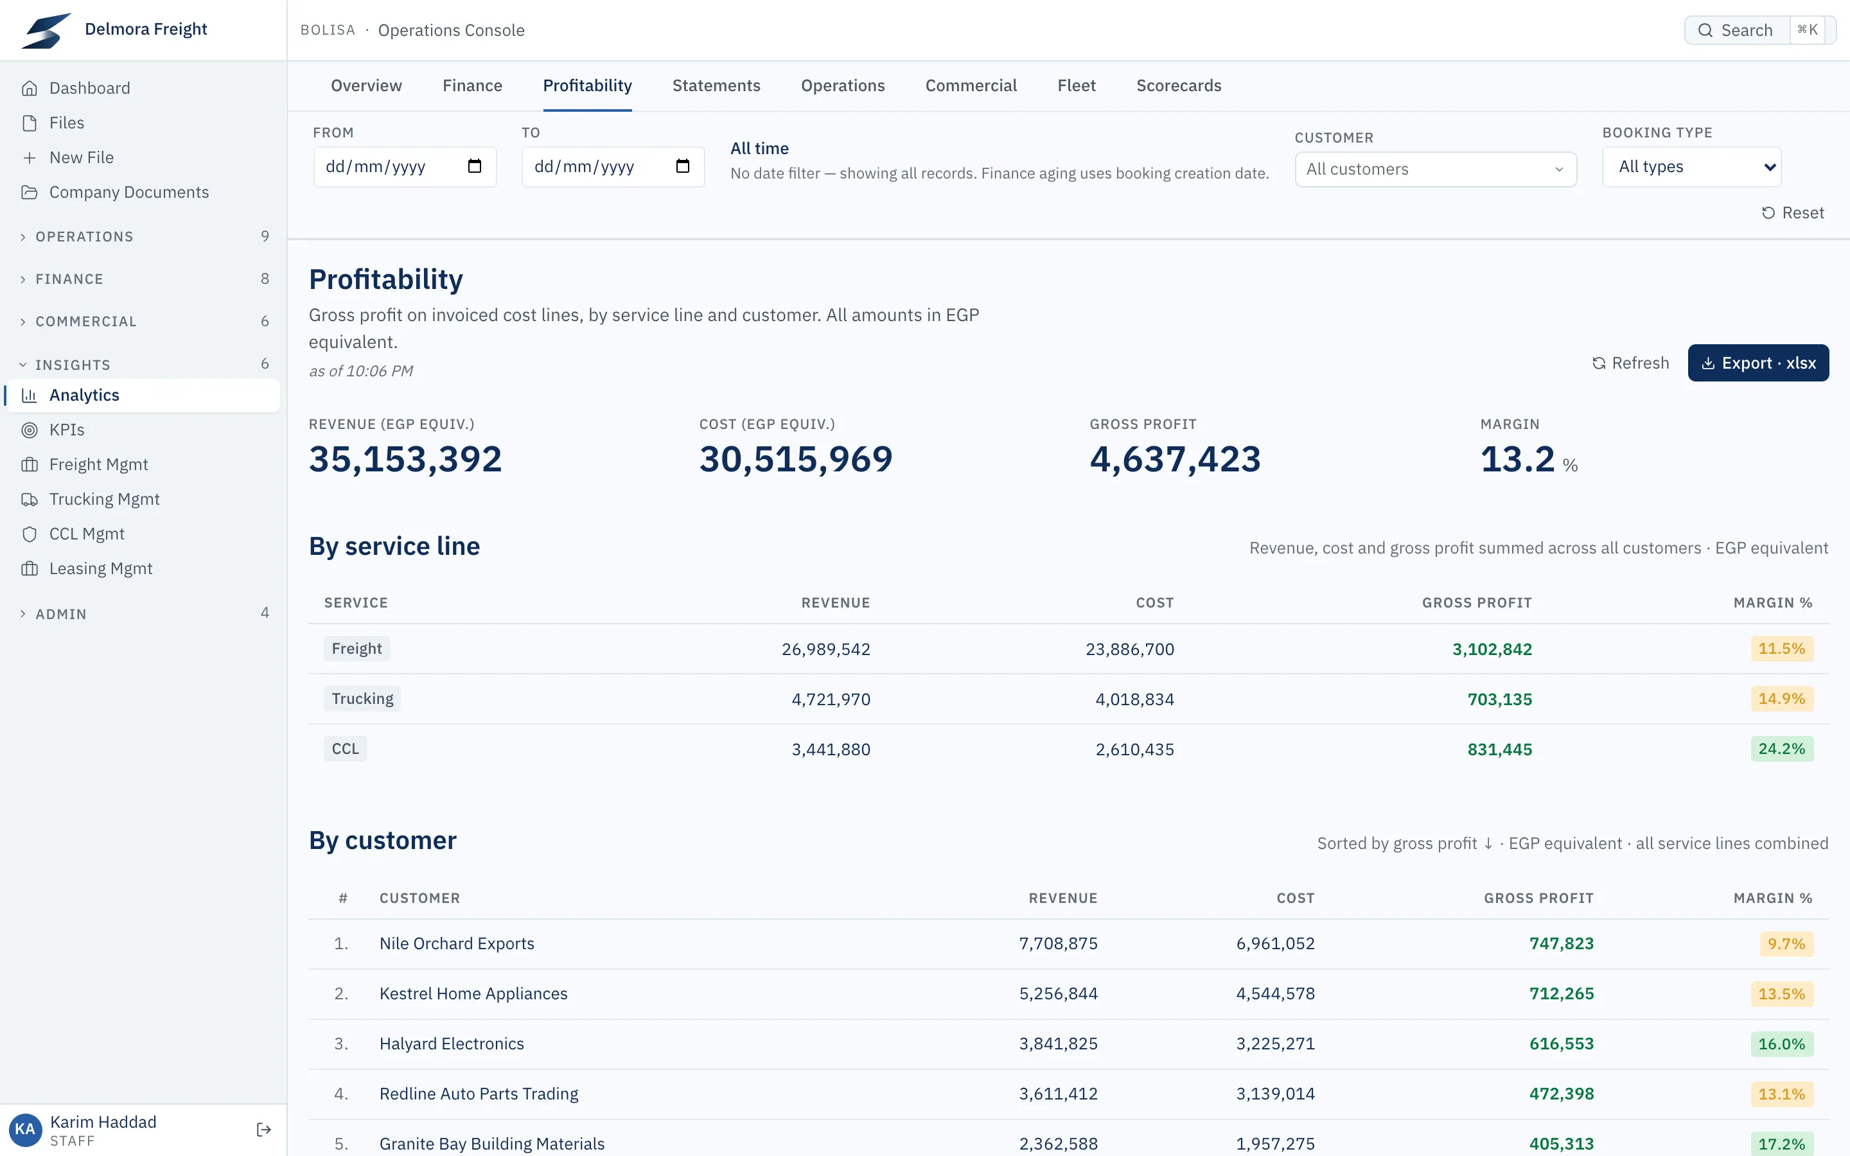Image resolution: width=1850 pixels, height=1156 pixels.
Task: Click the New File plus icon
Action: pos(29,157)
